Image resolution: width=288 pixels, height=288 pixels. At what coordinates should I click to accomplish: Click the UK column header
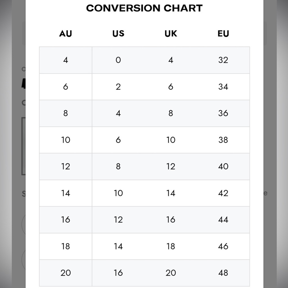171,34
